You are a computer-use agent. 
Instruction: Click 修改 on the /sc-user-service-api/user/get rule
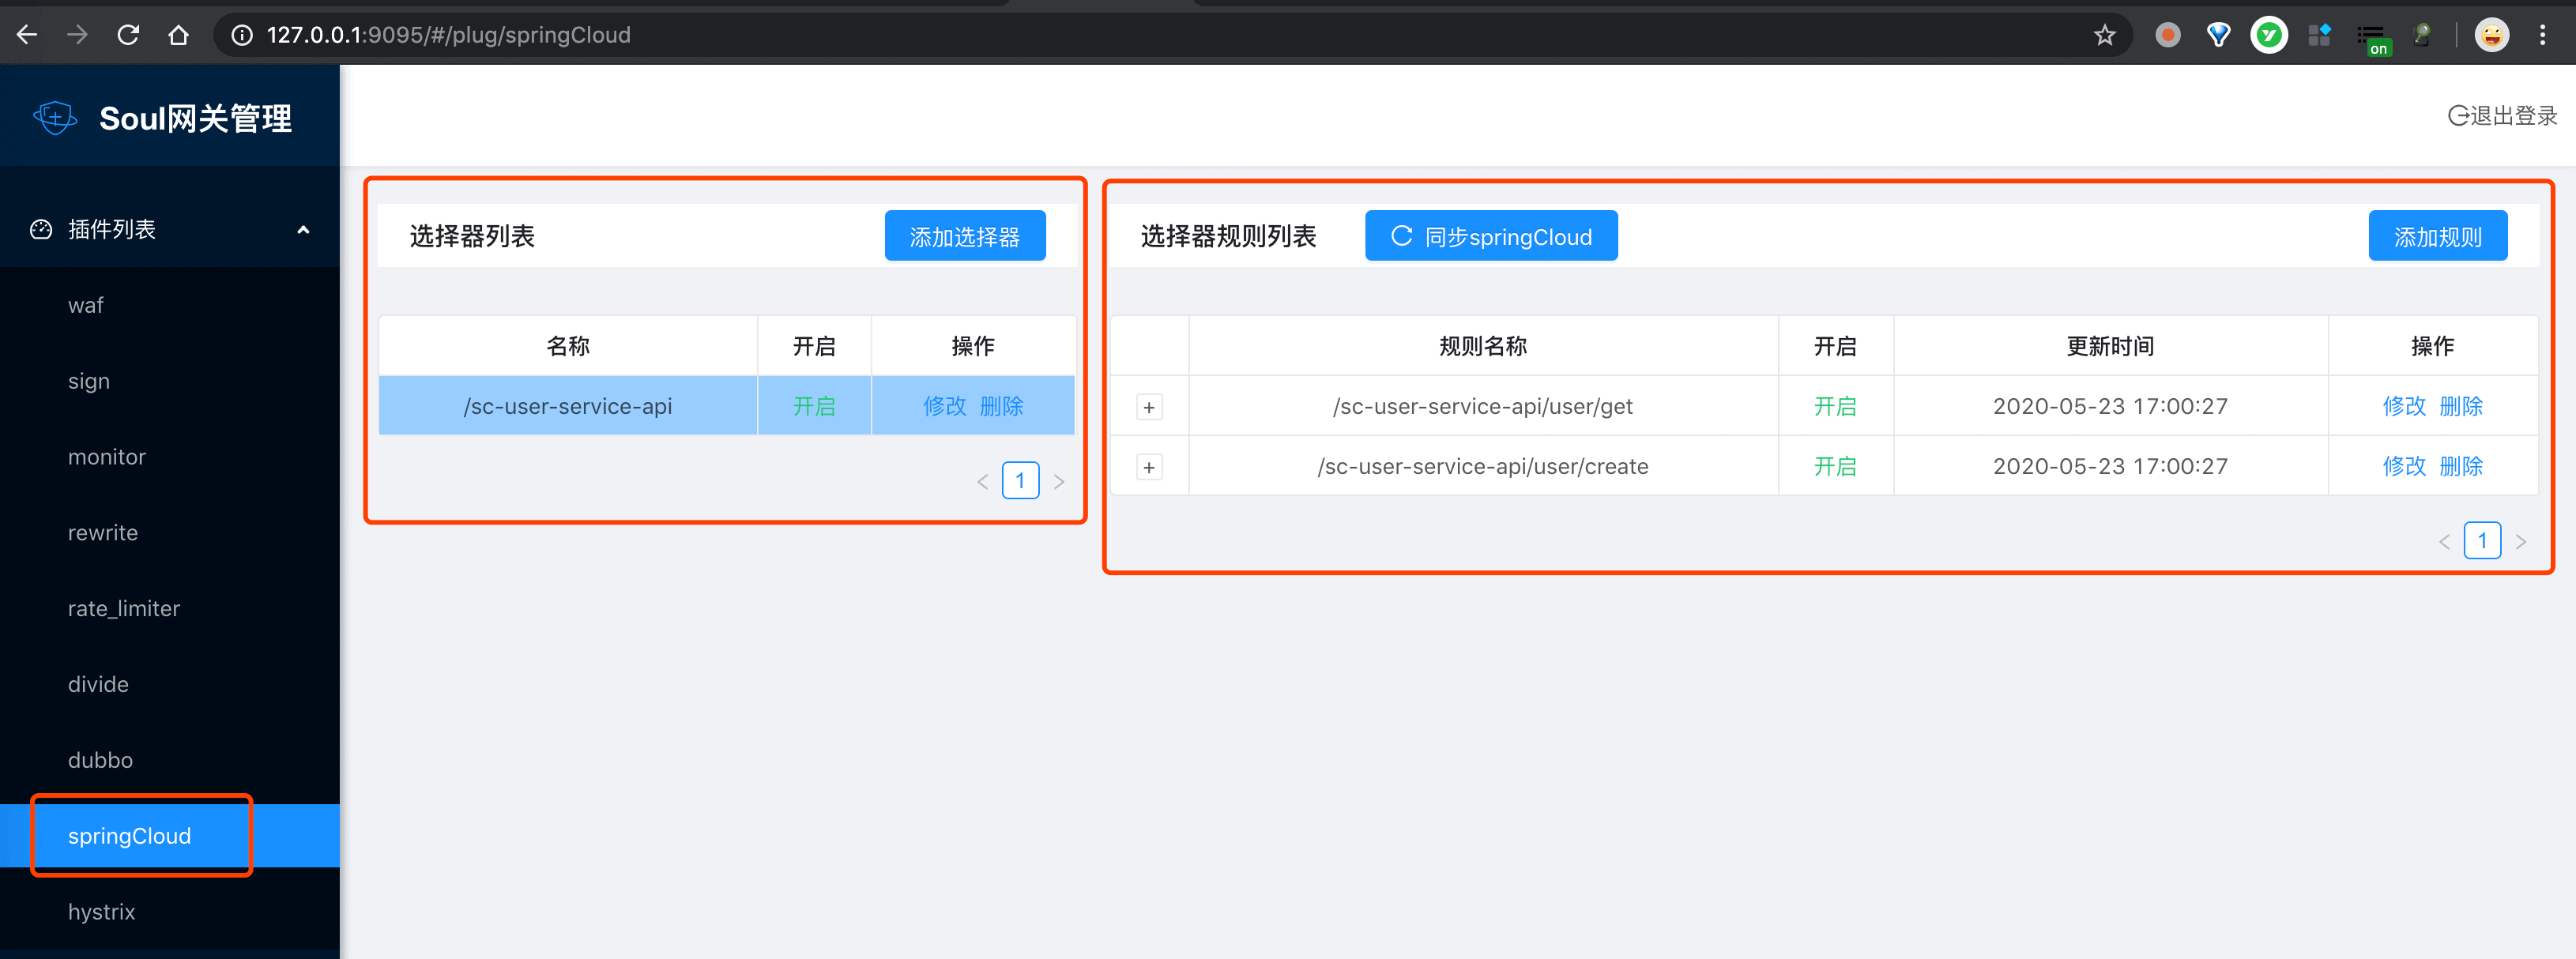point(2404,406)
